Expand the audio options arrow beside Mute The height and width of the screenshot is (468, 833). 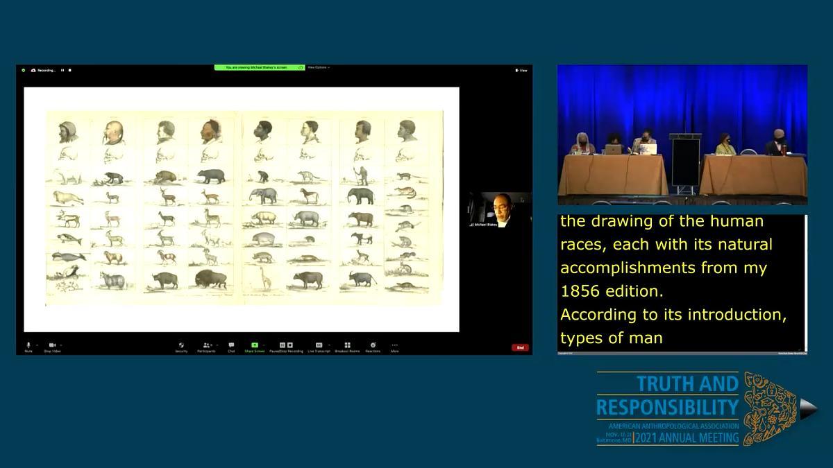(37, 345)
